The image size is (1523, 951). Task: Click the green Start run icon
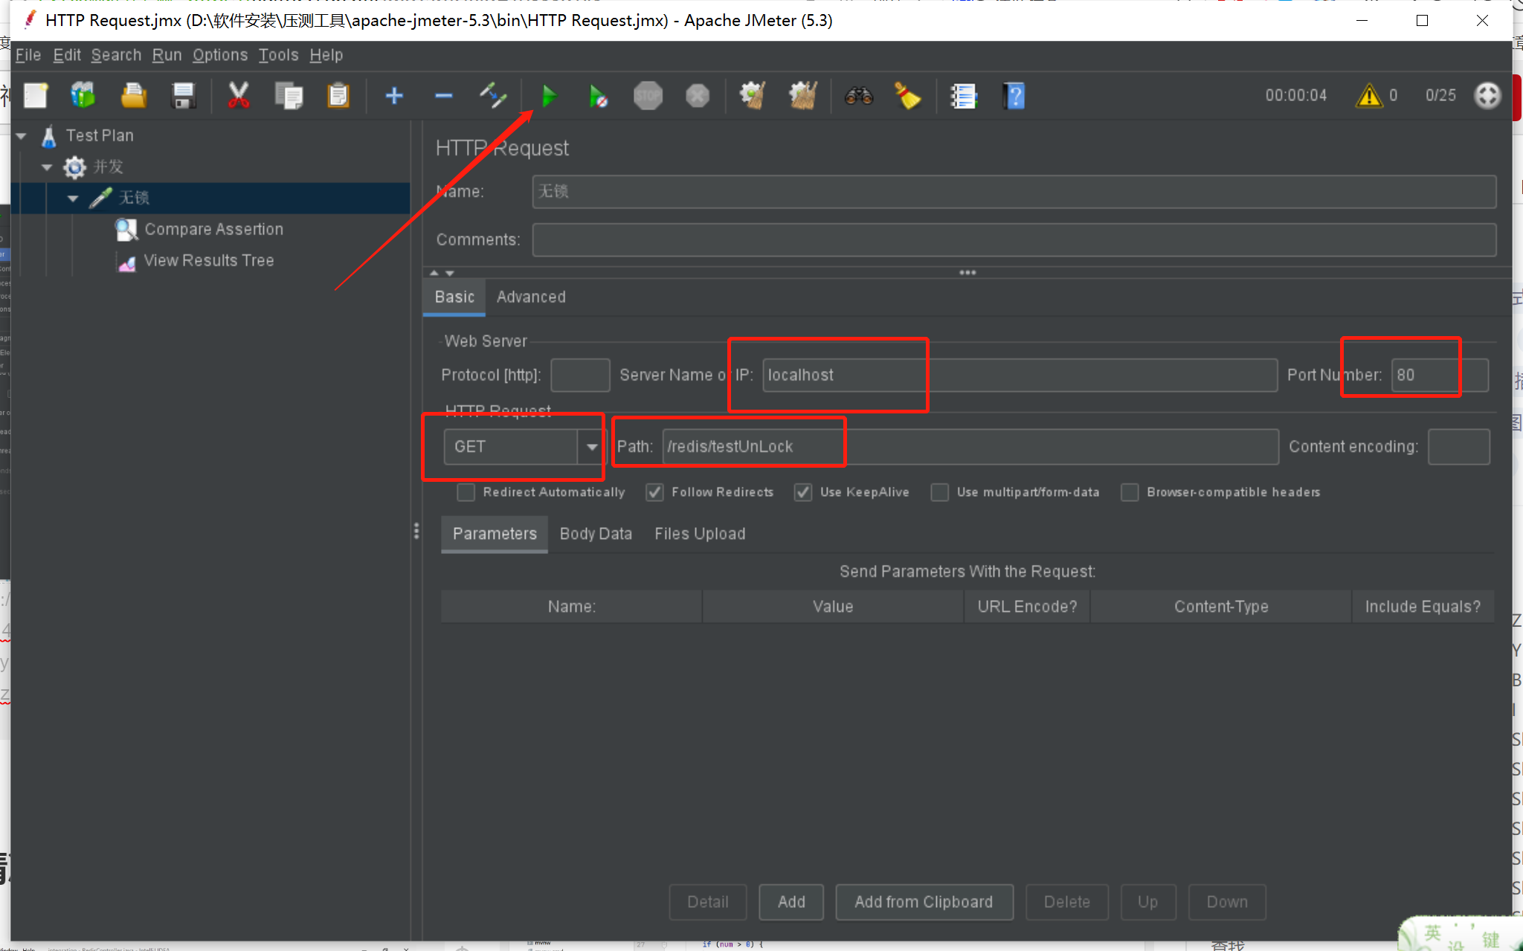tap(549, 96)
